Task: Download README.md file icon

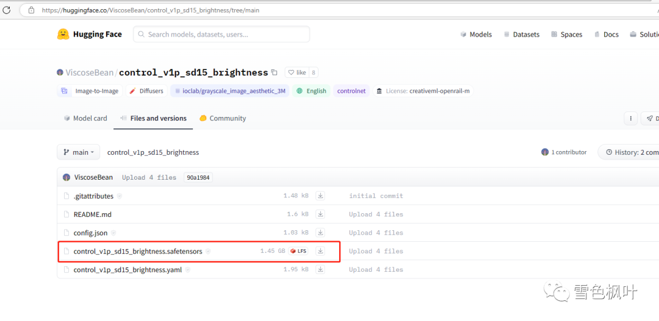Action: click(320, 214)
